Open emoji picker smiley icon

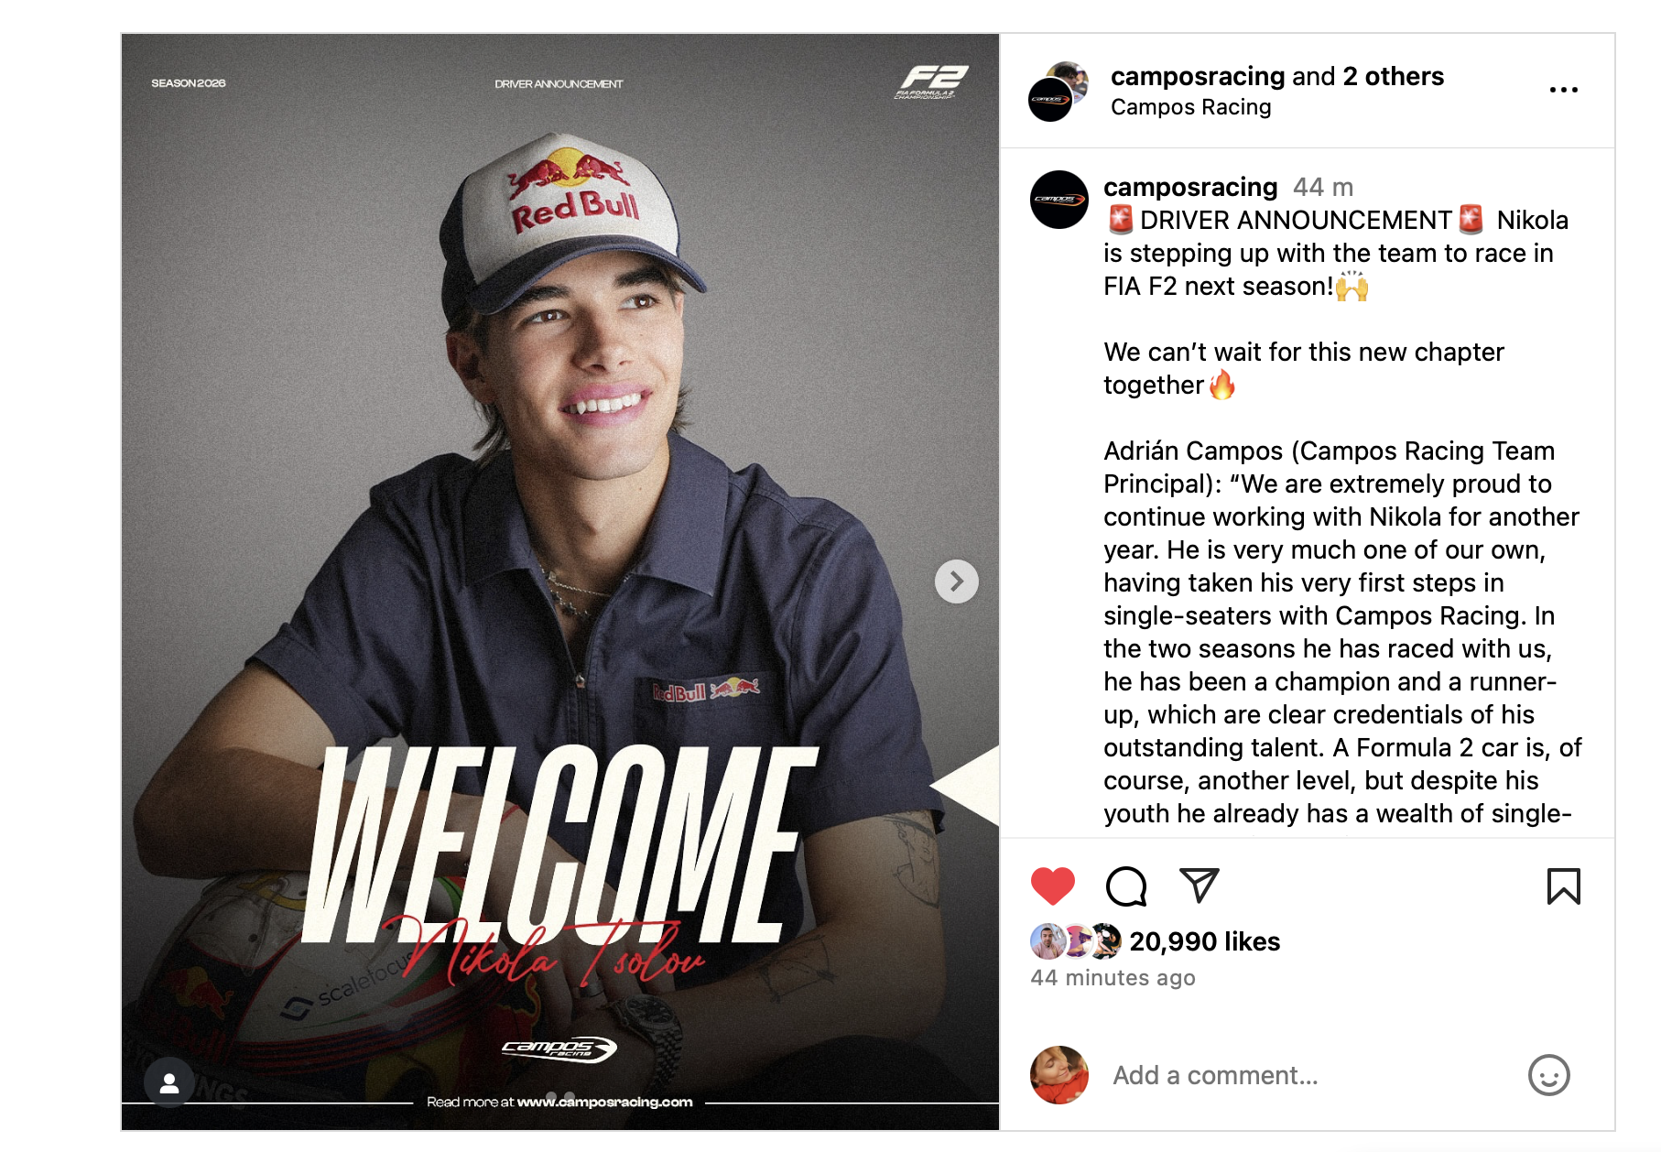(1548, 1075)
